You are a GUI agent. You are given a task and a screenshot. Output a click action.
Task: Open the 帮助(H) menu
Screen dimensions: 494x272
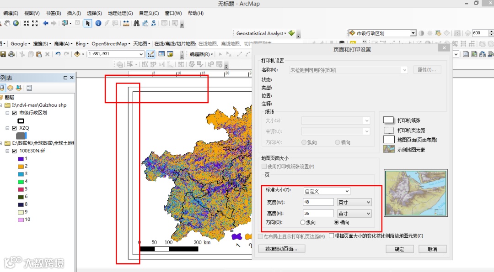point(196,13)
